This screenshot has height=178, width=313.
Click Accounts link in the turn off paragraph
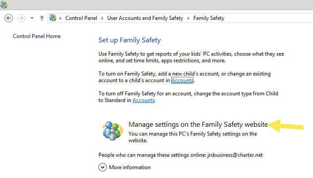143,101
